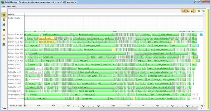Toggle the first highlighted display button in toolbar

pyautogui.click(x=184, y=11)
